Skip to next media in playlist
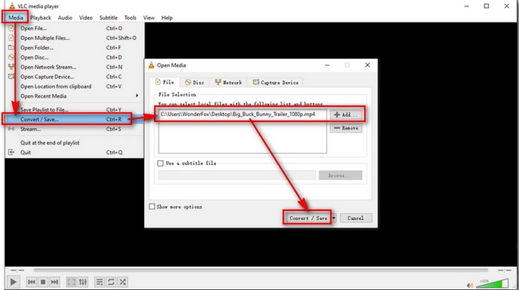519x290 pixels. pos(54,282)
